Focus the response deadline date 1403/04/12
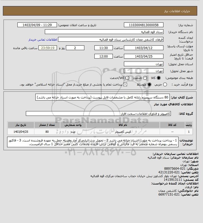203x223 pixels. (x=144, y=48)
